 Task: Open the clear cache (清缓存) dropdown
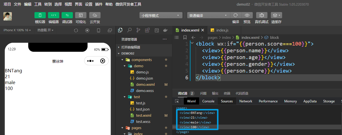pos(276,15)
